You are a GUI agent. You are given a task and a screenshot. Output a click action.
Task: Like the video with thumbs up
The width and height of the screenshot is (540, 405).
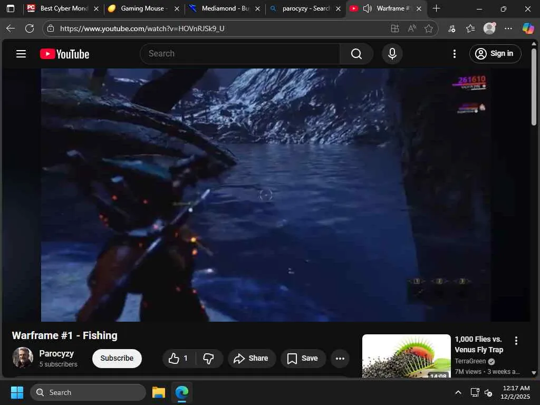tap(178, 358)
